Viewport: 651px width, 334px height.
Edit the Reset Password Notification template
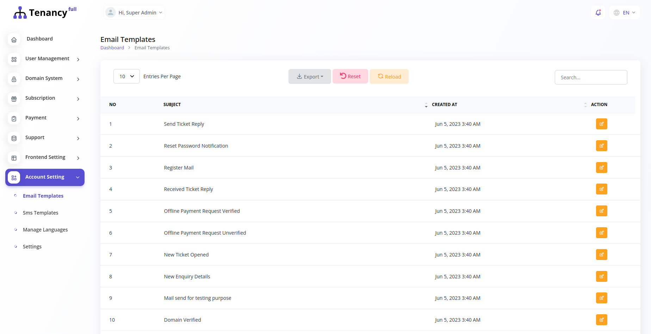[x=601, y=146]
